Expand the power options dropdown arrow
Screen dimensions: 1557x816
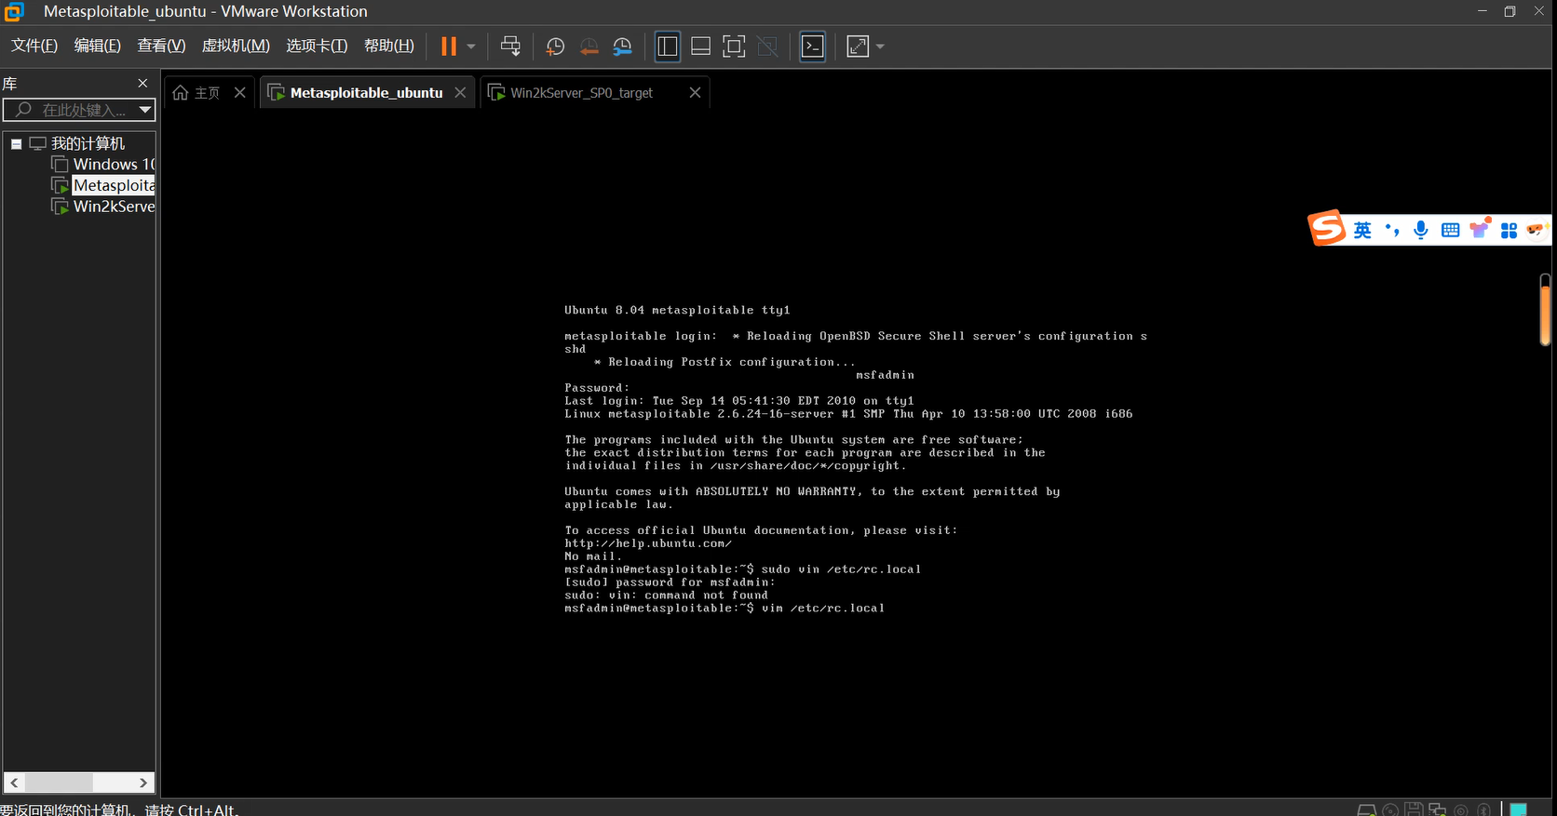tap(471, 47)
